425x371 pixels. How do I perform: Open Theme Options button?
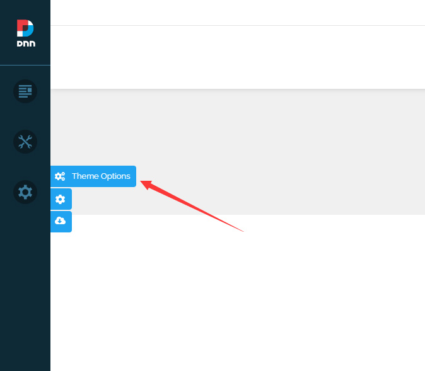tap(93, 176)
